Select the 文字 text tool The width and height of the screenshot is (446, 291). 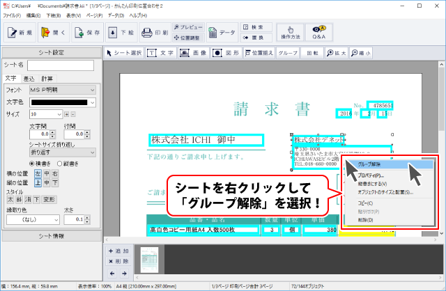coord(161,53)
